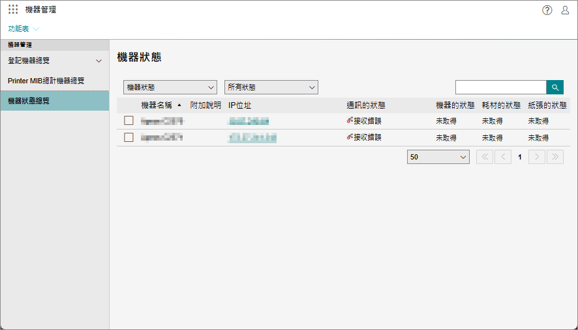Click the help question mark icon
This screenshot has height=330, width=578.
coord(547,10)
